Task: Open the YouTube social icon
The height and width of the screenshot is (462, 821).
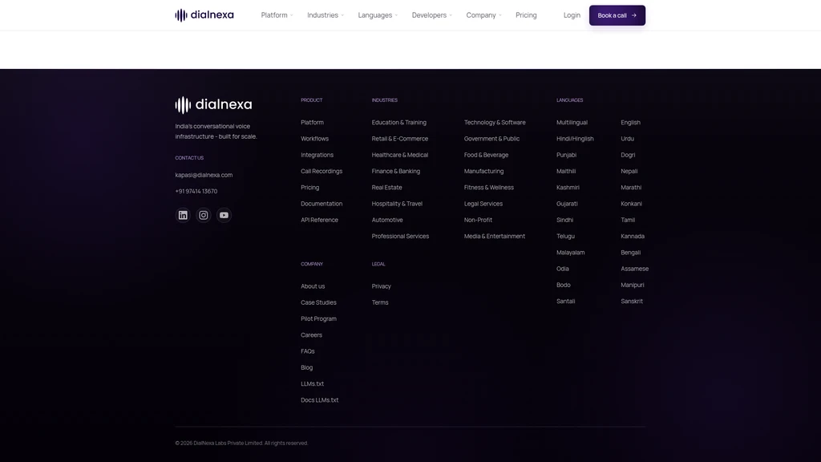Action: (x=224, y=215)
